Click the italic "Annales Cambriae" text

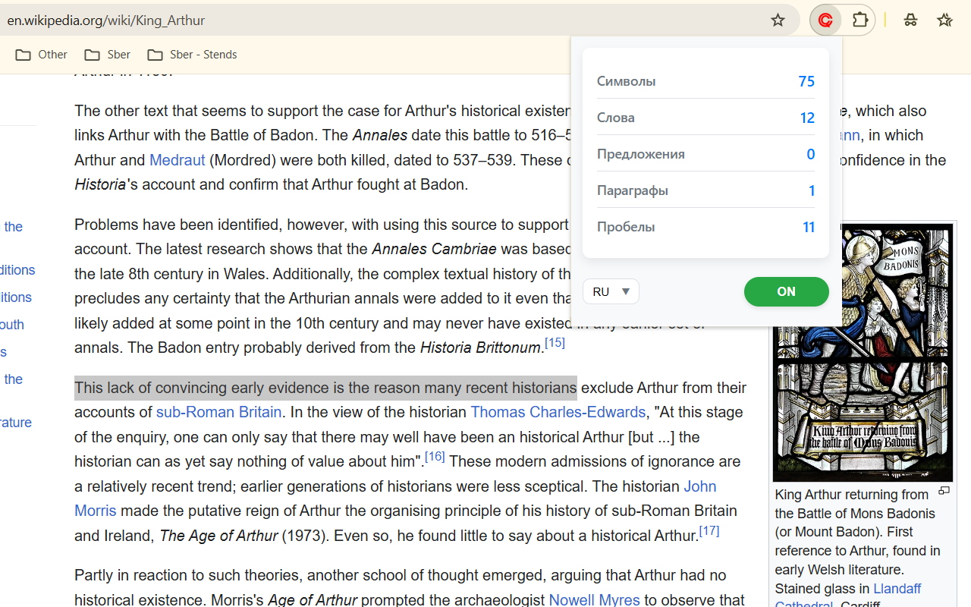point(434,249)
